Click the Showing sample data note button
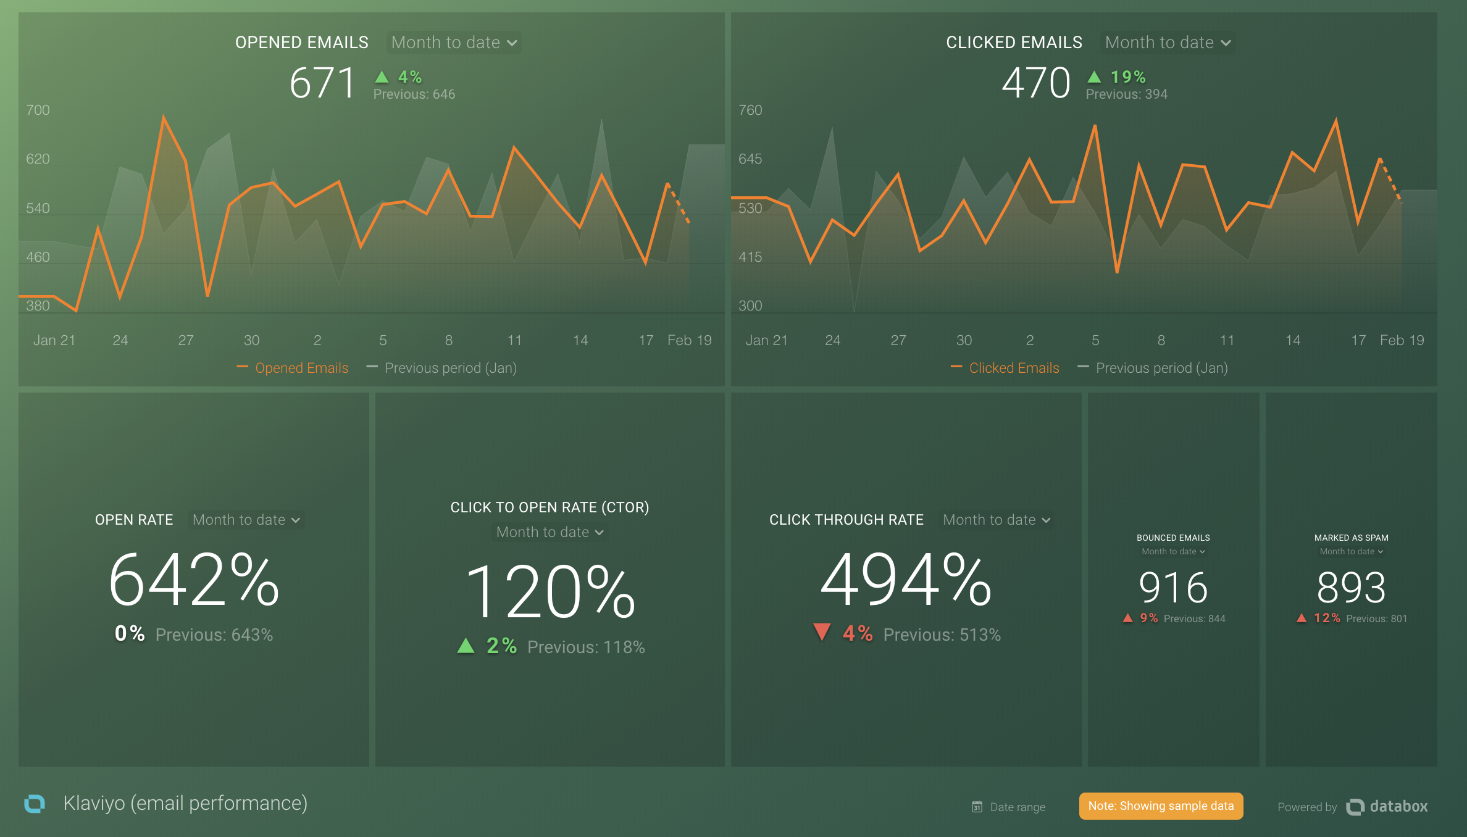The image size is (1467, 837). [1161, 806]
